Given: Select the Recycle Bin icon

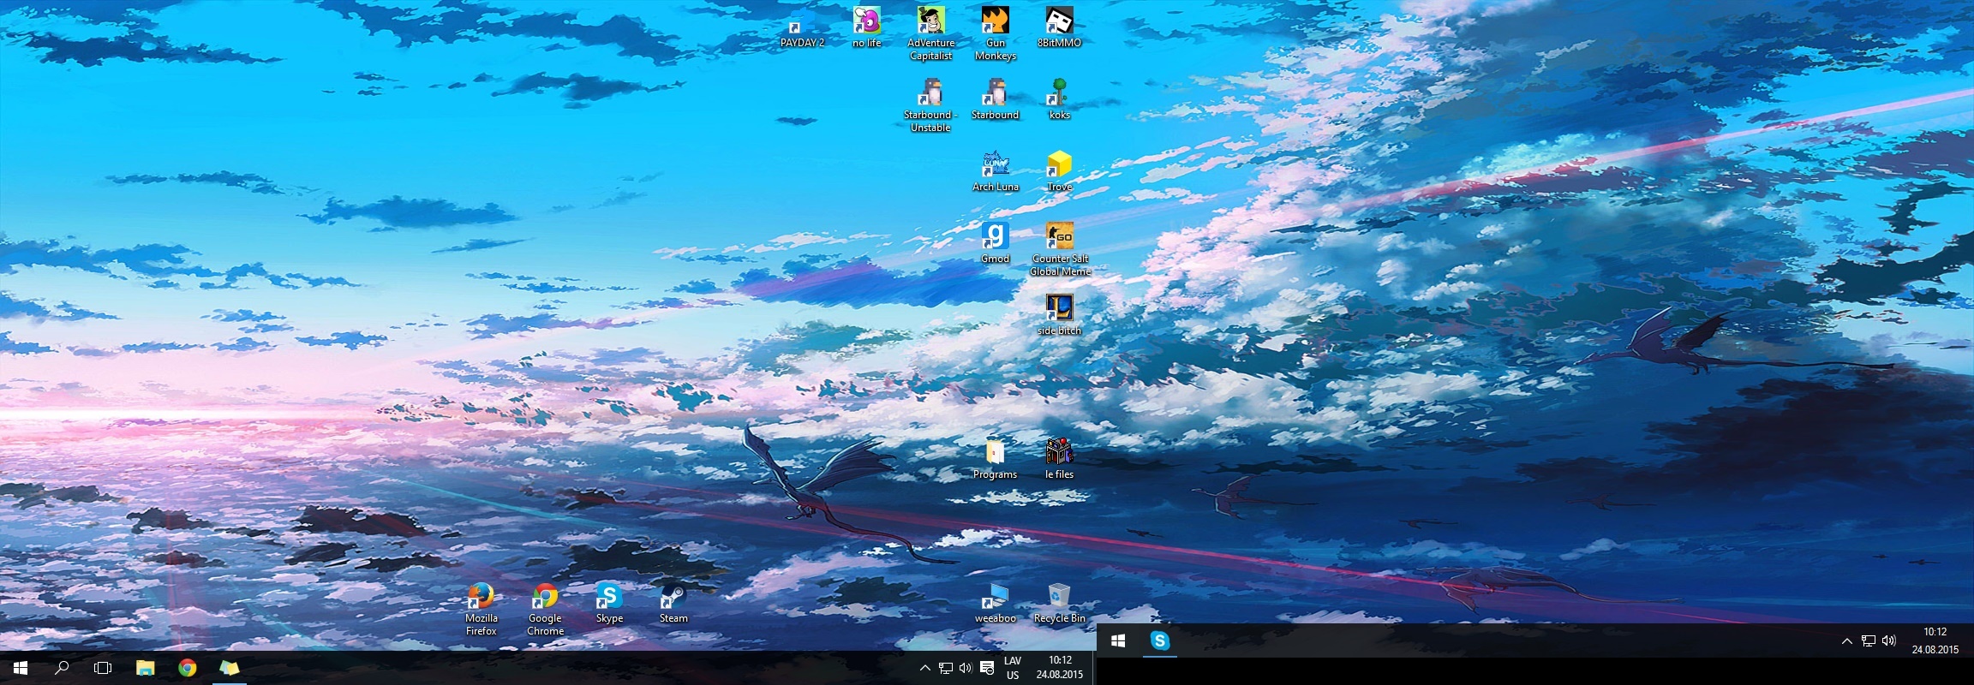Looking at the screenshot, I should pos(1059,596).
